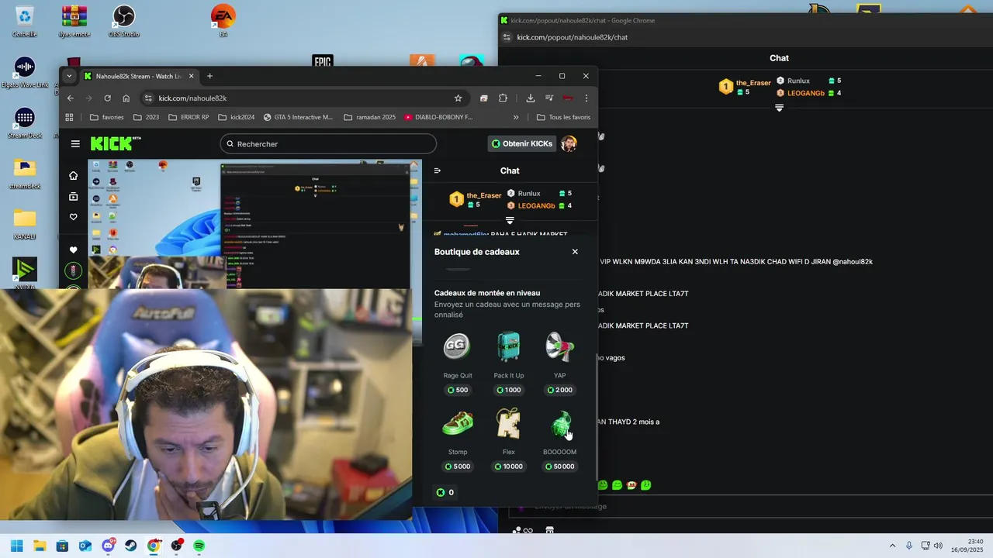Open the Browse icon in Kick sidebar
The image size is (993, 558).
click(74, 197)
